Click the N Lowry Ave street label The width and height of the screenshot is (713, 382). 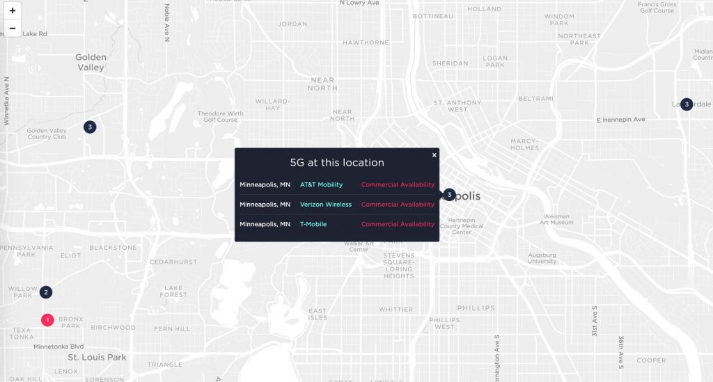359,3
